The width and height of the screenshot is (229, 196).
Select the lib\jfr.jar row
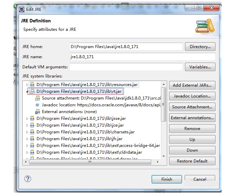76,139
